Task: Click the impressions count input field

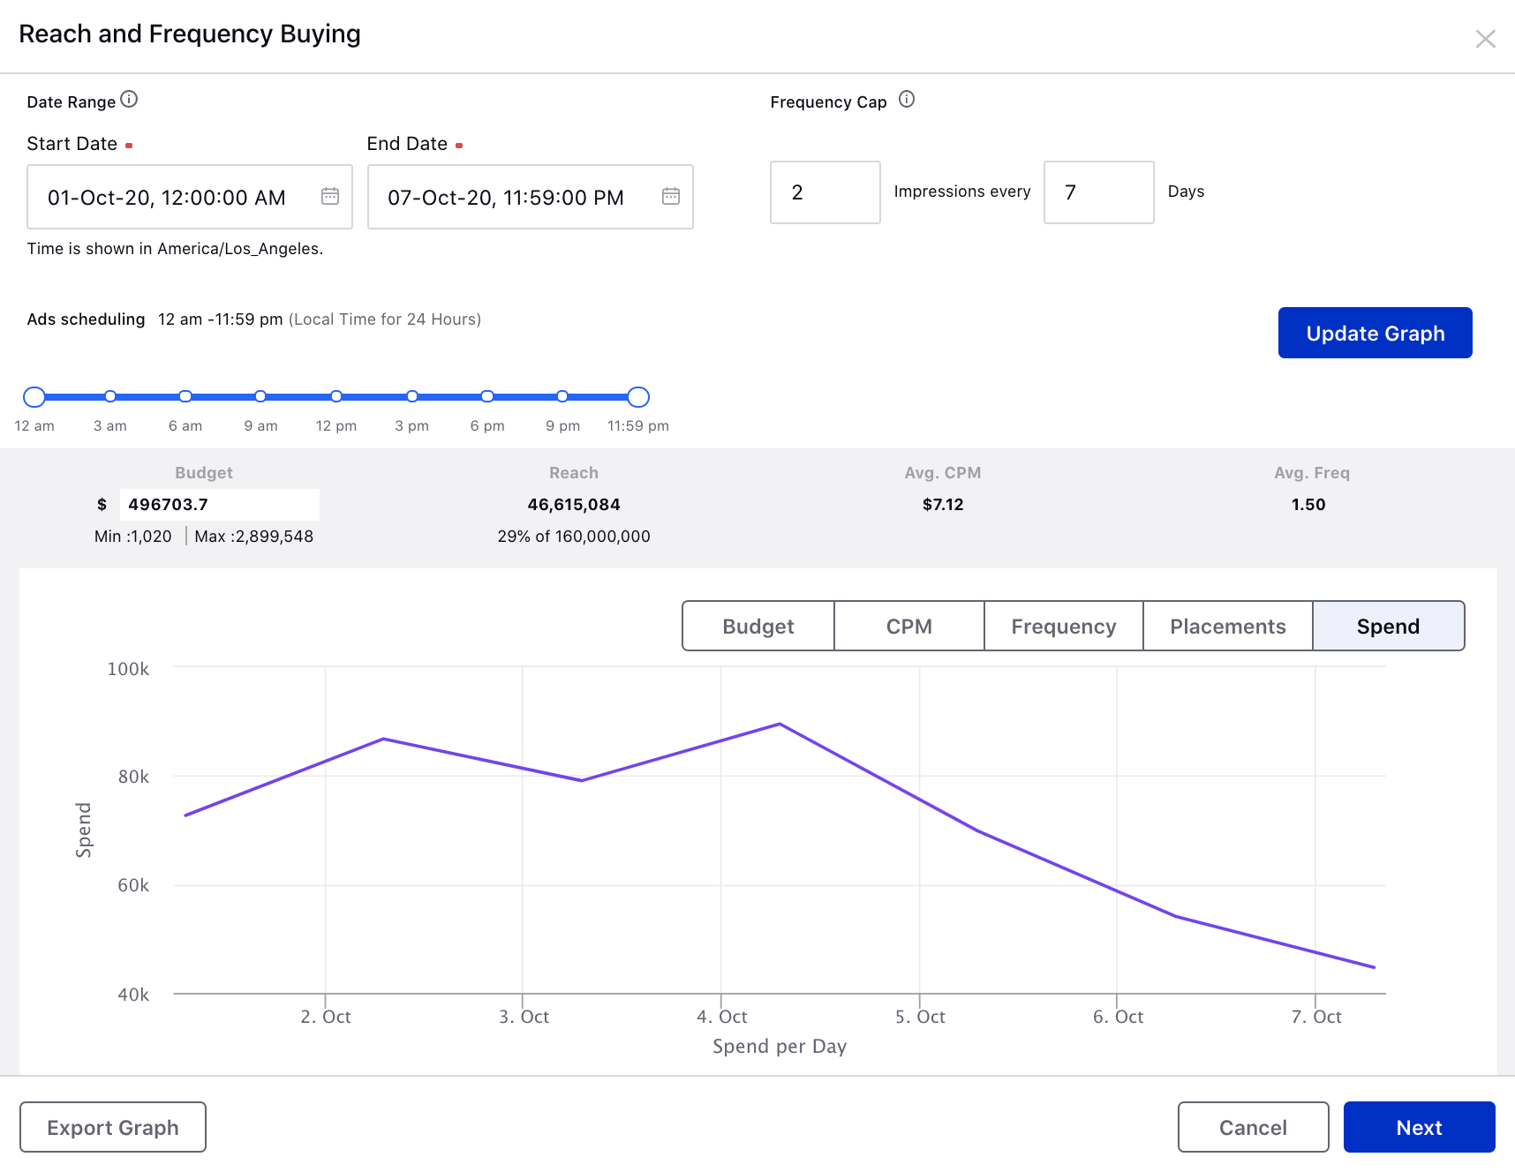Action: pos(825,192)
